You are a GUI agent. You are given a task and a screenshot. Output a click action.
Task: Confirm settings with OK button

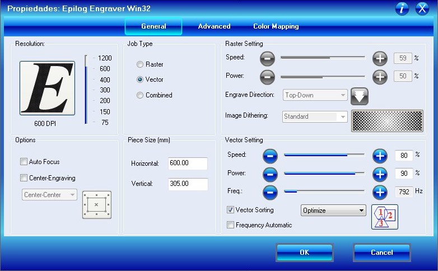click(x=305, y=253)
